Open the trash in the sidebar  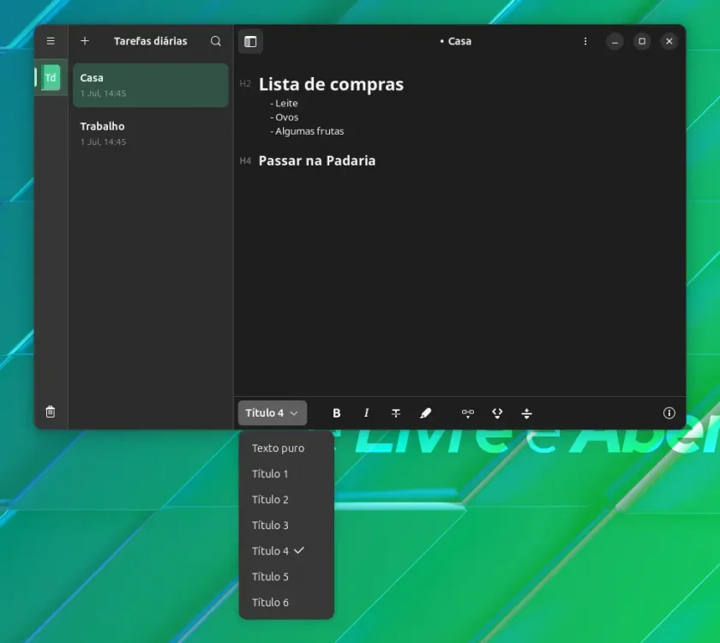(51, 412)
